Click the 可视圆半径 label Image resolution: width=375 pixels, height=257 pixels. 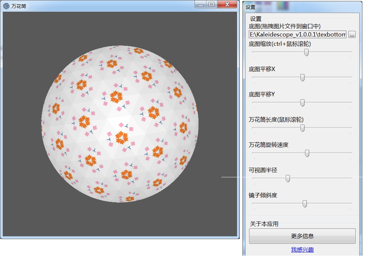(x=263, y=170)
